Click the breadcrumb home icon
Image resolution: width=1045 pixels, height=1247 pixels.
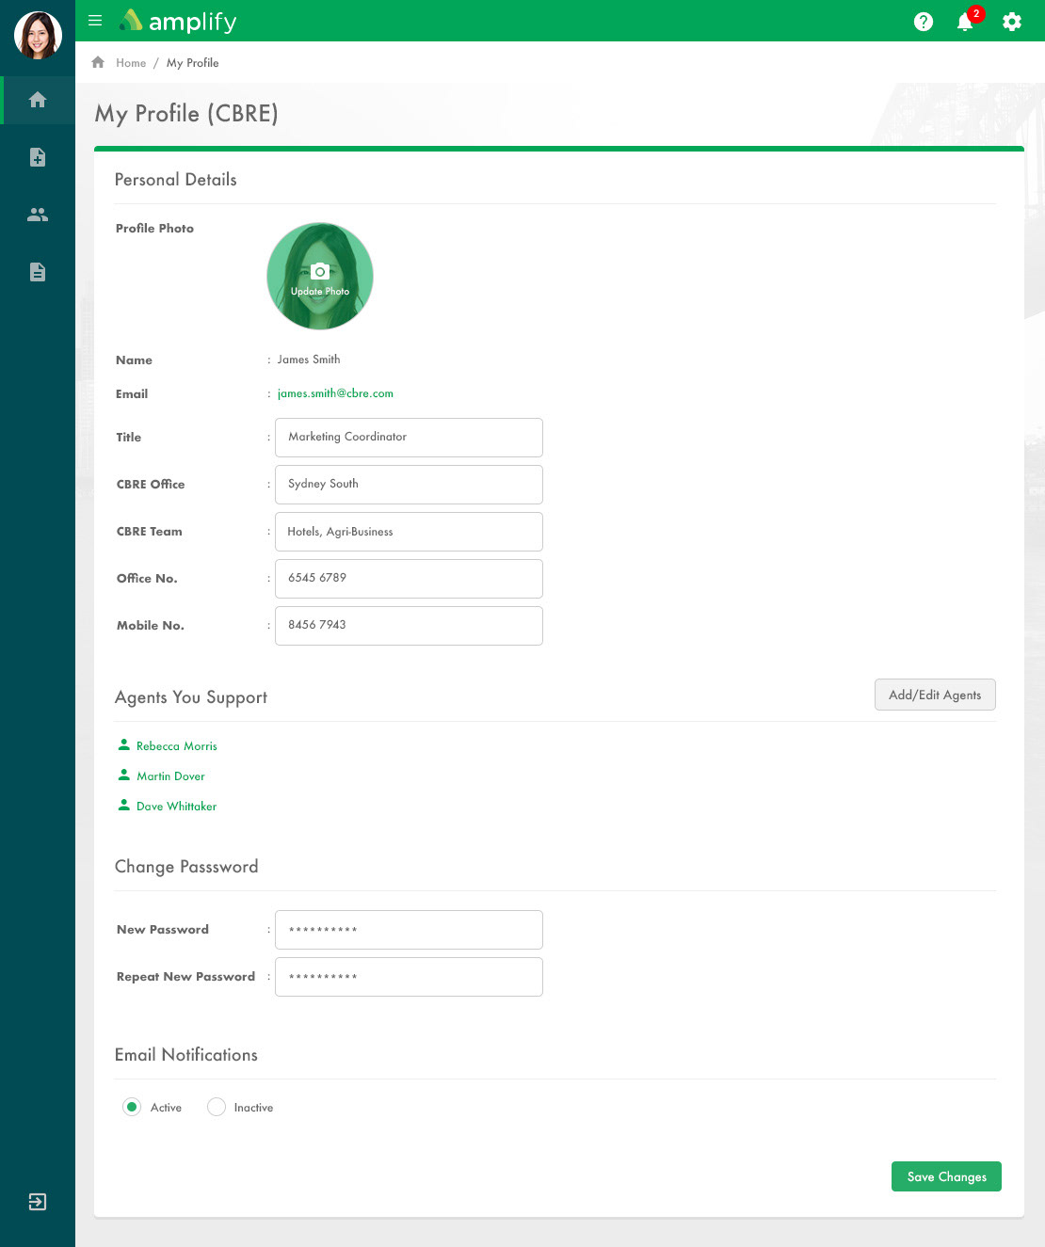coord(98,62)
